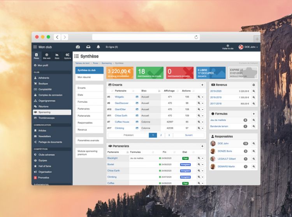
Task: Open actions dropdown for Chloe Earth encart
Action: coord(202,115)
